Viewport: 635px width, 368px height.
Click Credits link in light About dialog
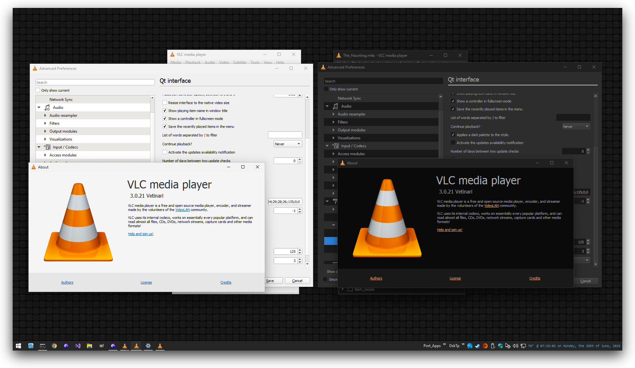coord(226,282)
